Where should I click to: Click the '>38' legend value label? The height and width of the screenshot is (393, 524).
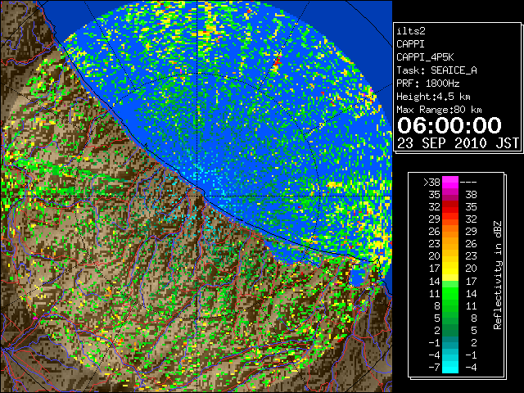point(431,182)
